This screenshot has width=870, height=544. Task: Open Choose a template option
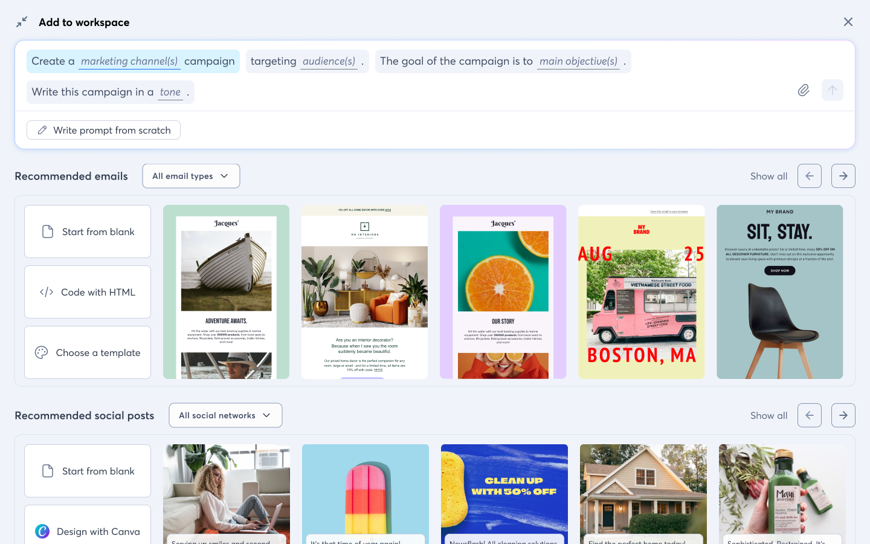pos(88,352)
